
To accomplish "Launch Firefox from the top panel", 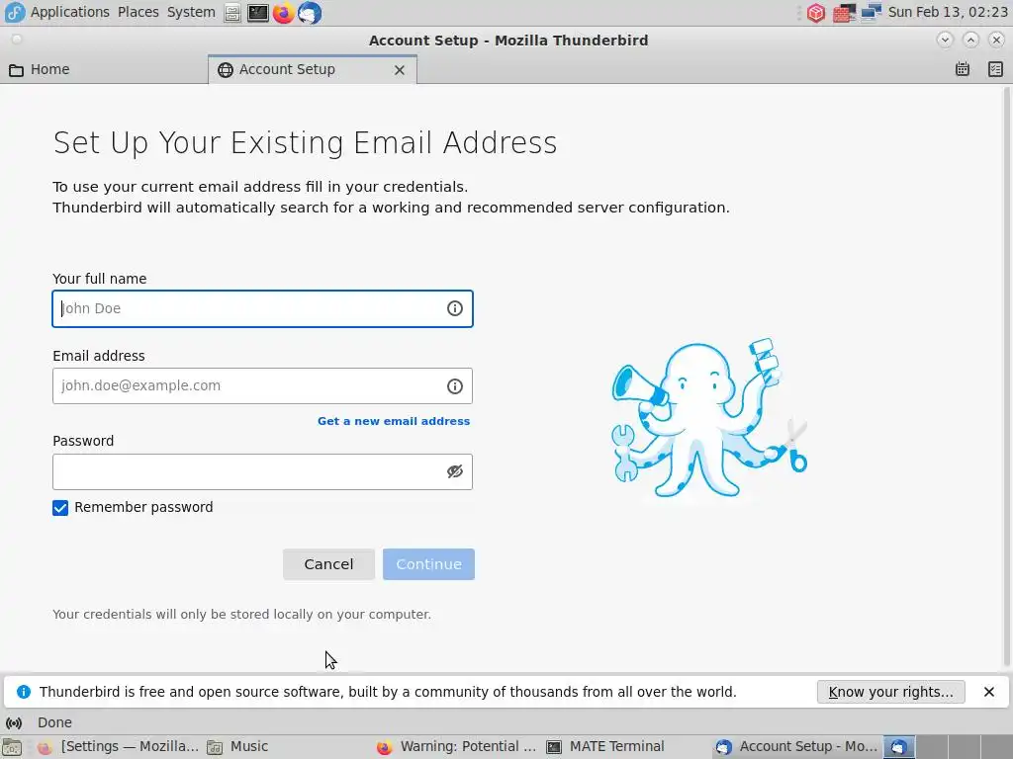I will (283, 13).
